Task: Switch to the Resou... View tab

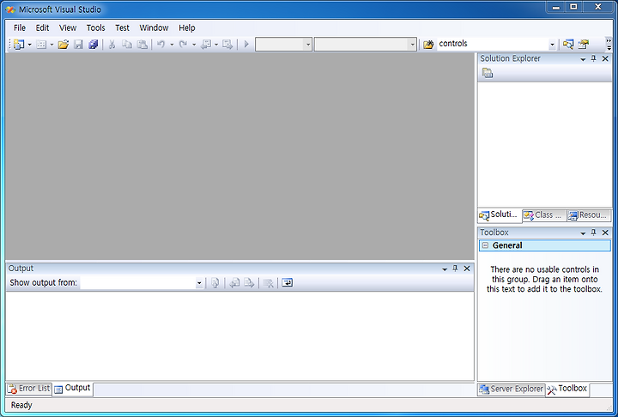Action: (x=589, y=215)
